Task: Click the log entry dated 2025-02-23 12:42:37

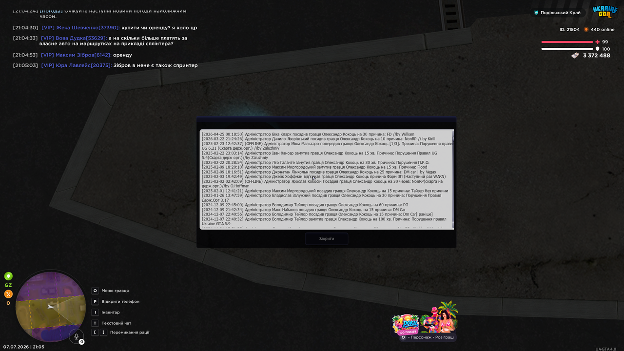Action: pyautogui.click(x=327, y=146)
